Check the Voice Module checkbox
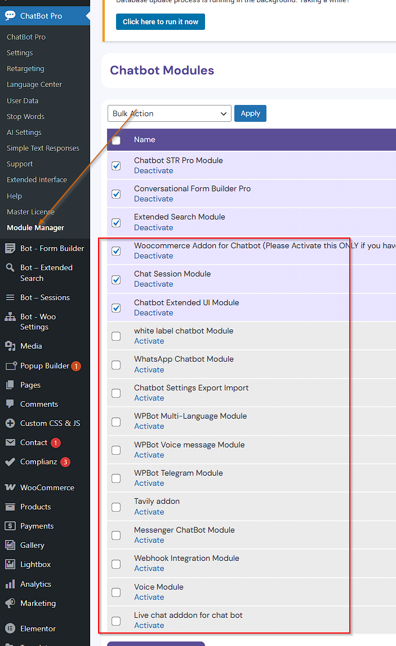This screenshot has height=646, width=396. [x=116, y=592]
